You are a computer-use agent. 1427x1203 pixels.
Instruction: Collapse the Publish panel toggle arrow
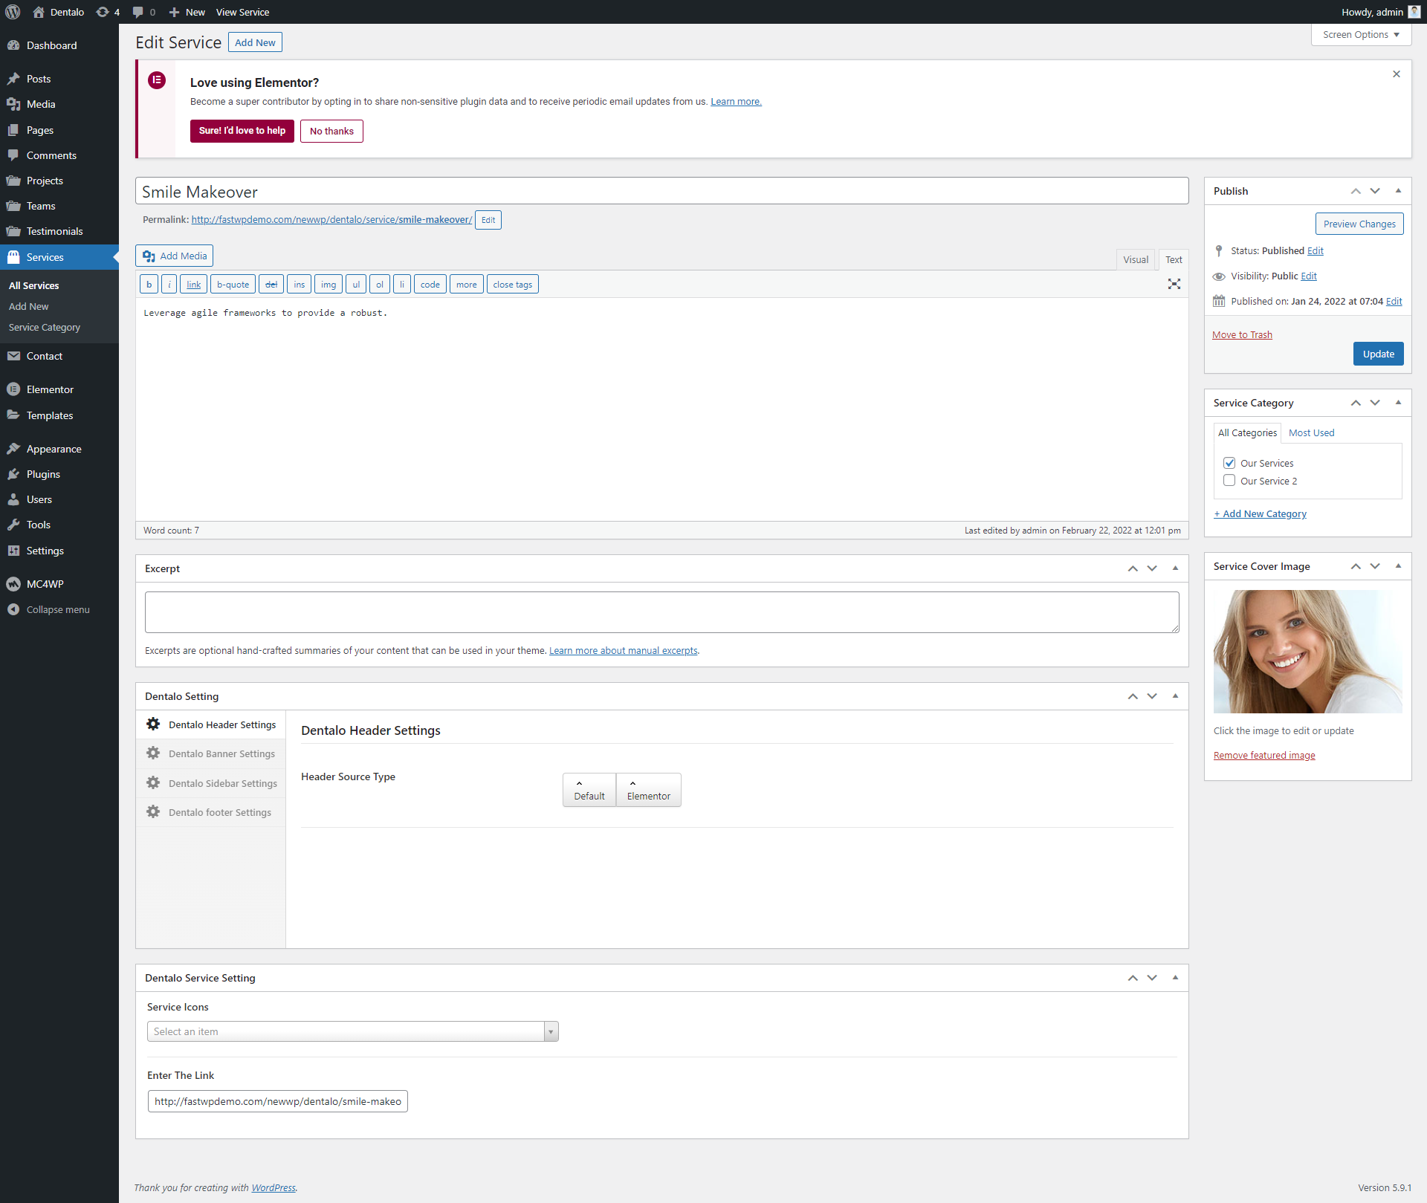1398,191
